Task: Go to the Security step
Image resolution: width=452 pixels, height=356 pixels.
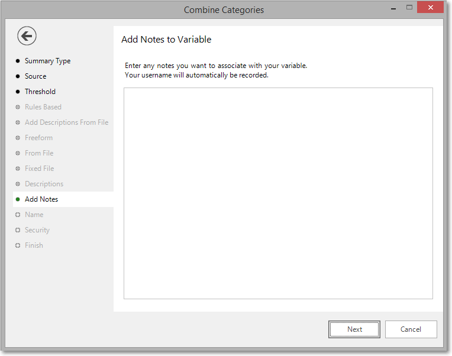Action: 37,230
